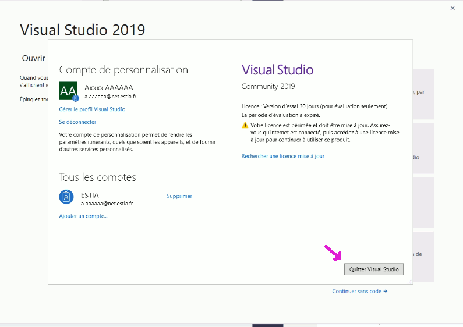The height and width of the screenshot is (327, 463).
Task: Click Se déconnecter link
Action: [x=77, y=122]
